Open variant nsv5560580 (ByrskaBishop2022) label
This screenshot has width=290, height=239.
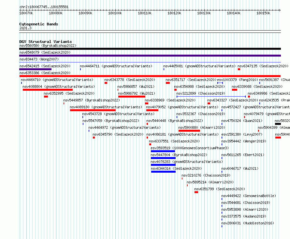pyautogui.click(x=48, y=46)
